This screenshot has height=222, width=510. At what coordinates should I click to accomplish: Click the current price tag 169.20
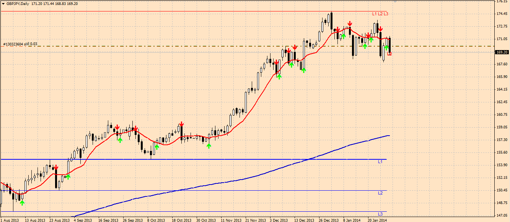[x=502, y=52]
